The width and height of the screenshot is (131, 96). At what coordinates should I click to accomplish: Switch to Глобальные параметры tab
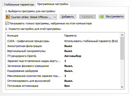[19, 4]
